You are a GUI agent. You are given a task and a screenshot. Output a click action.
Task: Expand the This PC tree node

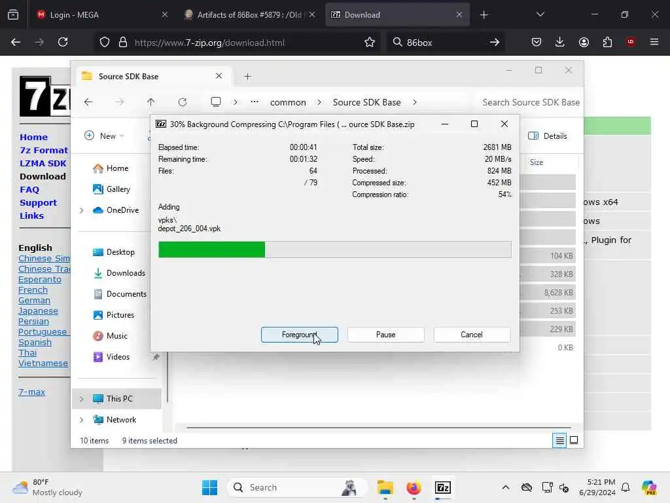81,399
